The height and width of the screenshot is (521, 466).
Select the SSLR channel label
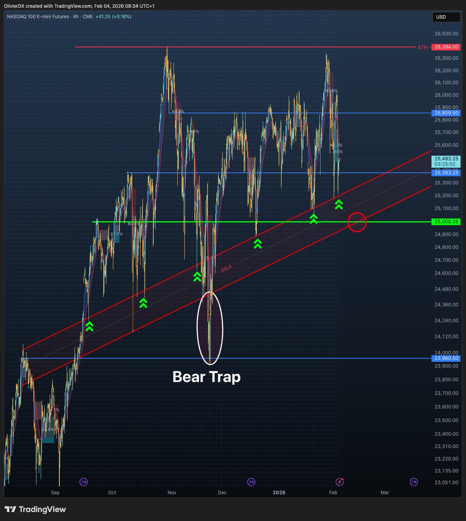[x=226, y=269]
